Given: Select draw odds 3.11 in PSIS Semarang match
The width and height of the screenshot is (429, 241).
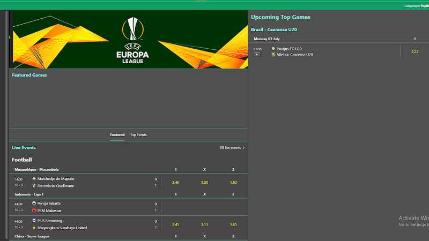Looking at the screenshot, I should point(204,224).
